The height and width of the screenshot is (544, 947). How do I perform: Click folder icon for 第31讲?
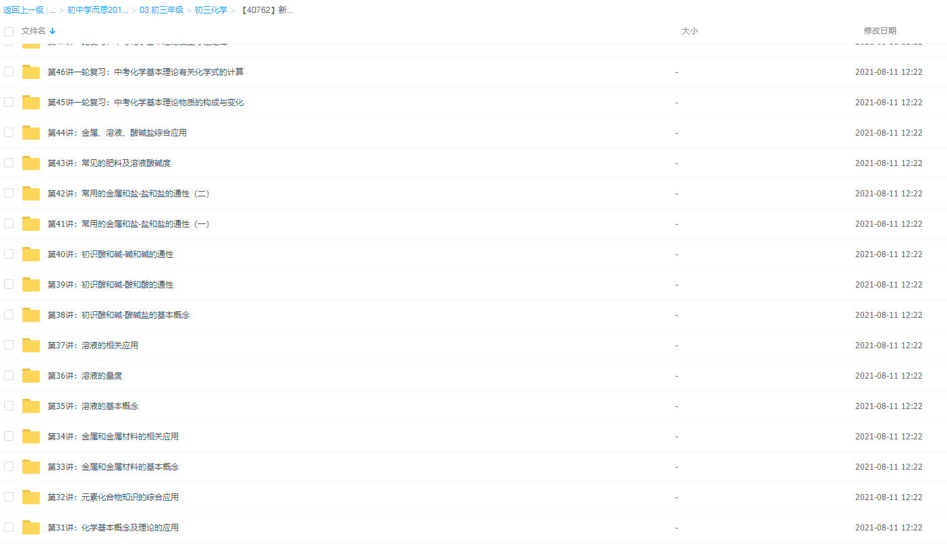point(31,528)
